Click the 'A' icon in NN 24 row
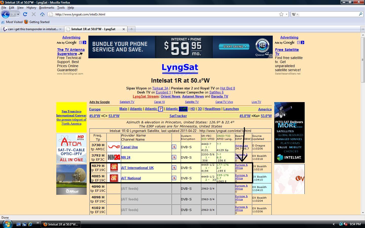Screen dimensions: 365x228 174,157
